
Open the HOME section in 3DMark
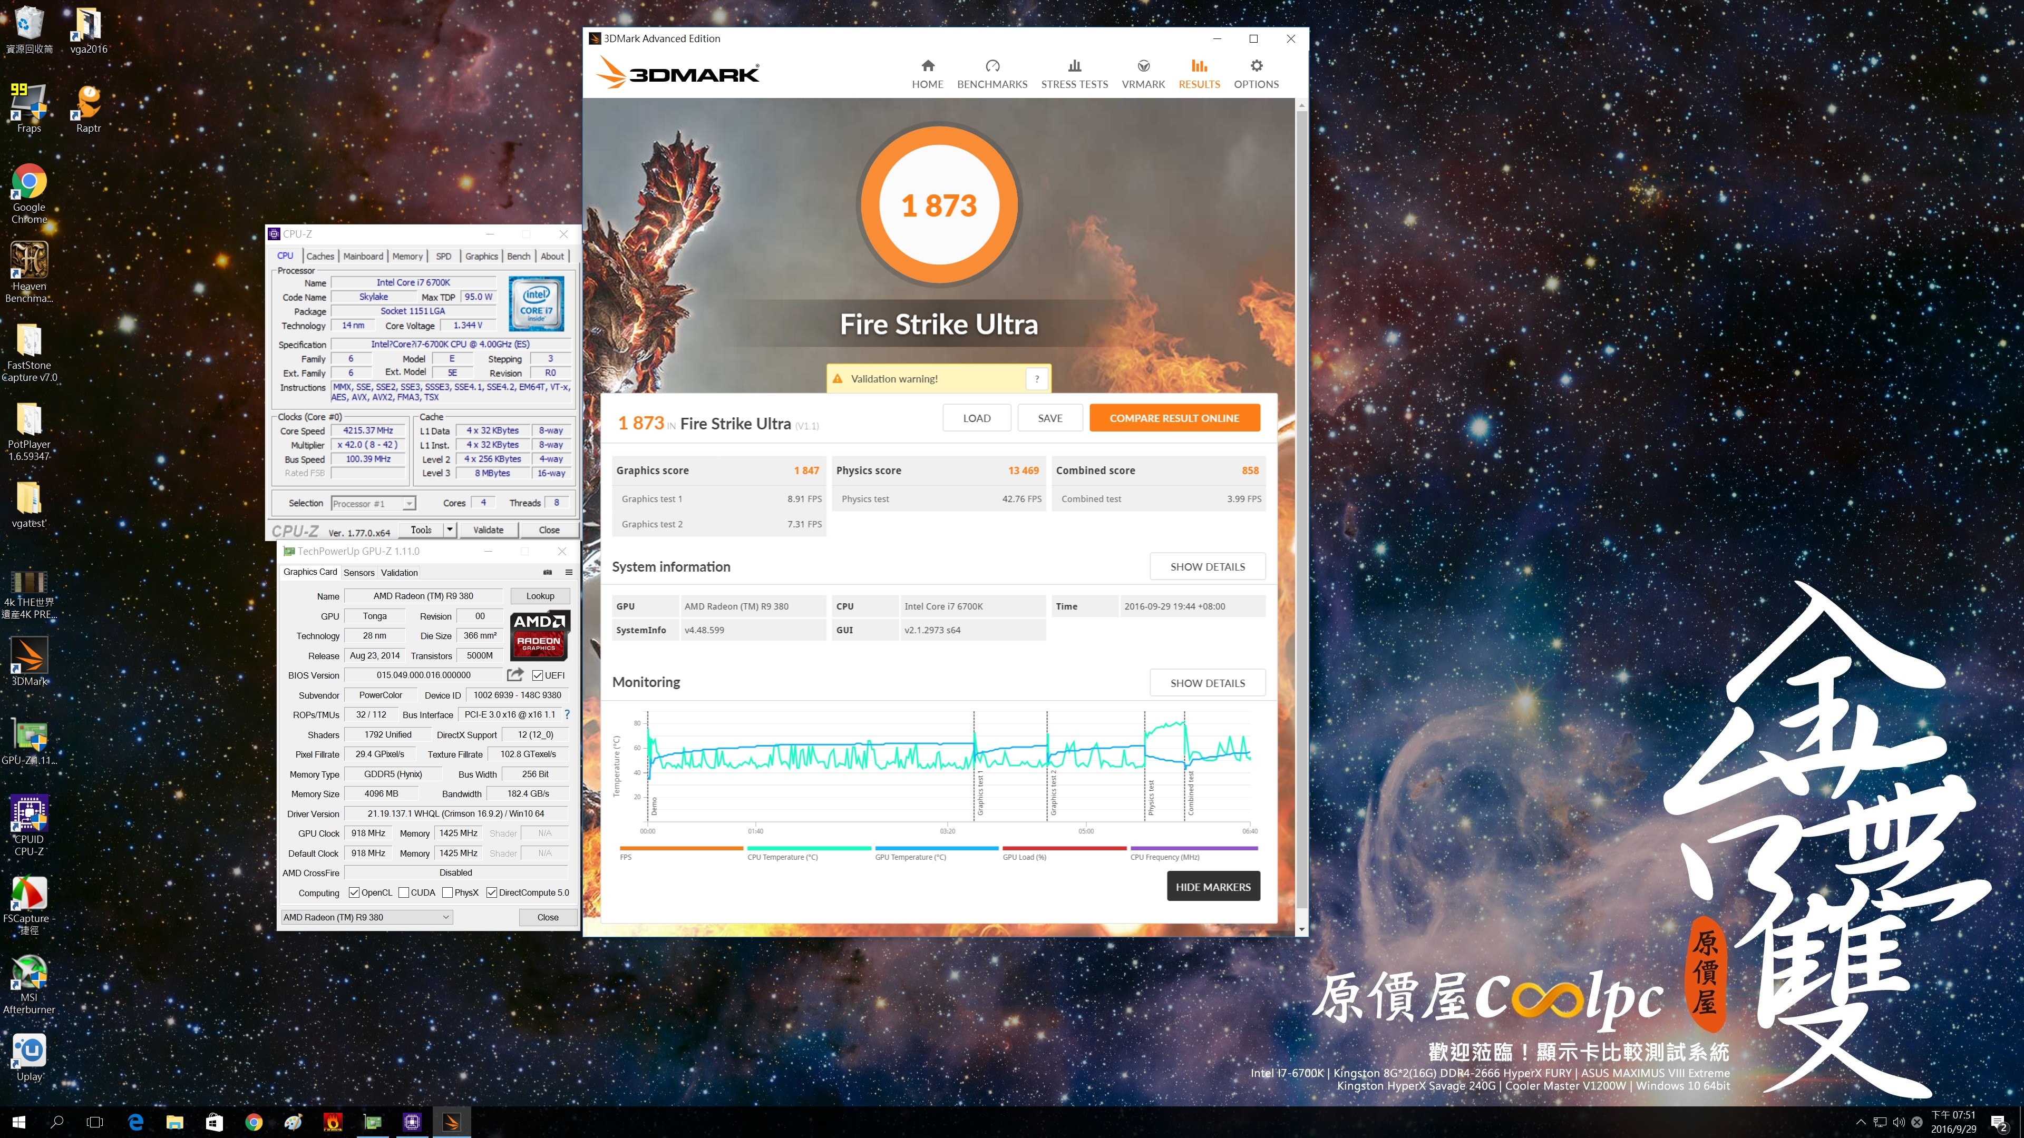(x=927, y=75)
